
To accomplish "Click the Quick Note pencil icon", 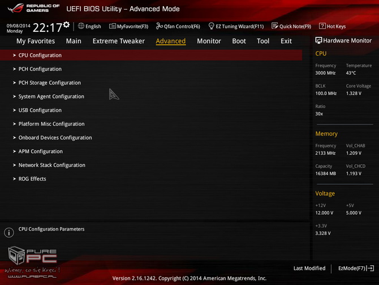I will [274, 26].
